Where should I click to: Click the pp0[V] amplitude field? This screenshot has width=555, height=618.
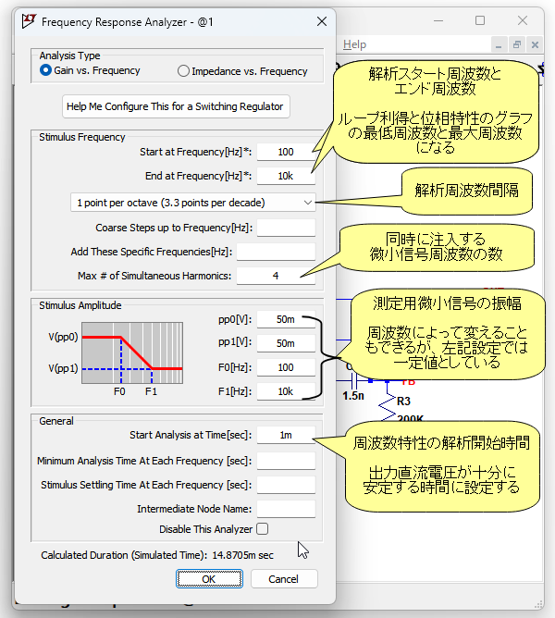click(284, 319)
